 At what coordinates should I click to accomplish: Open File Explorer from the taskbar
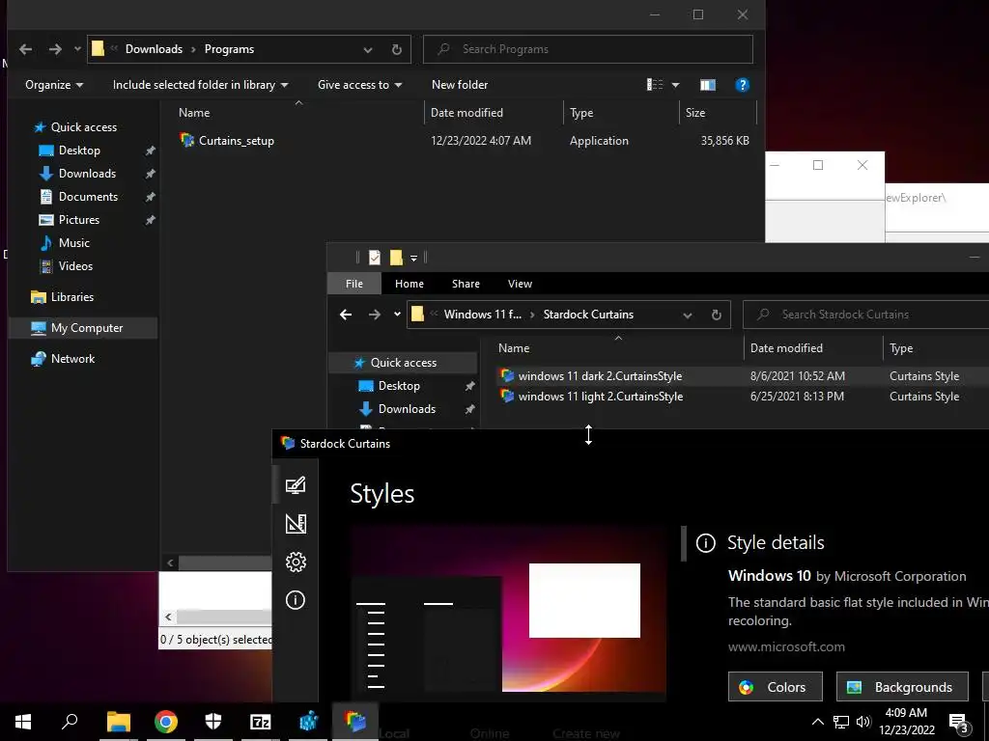(118, 722)
